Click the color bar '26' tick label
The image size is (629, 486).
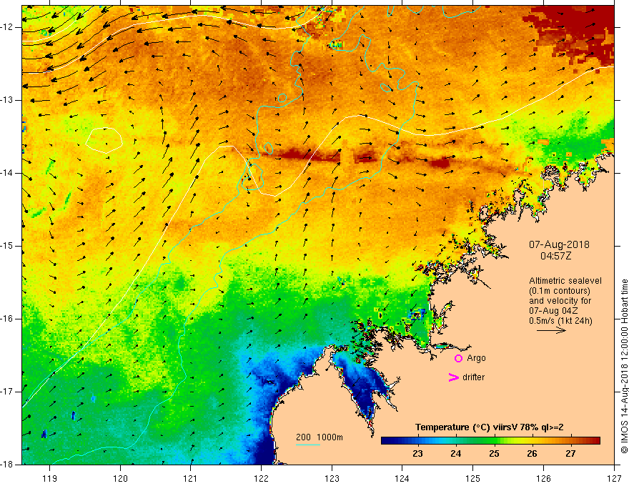533,454
